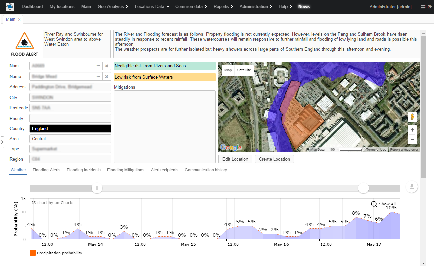Download the chart using the export icon
This screenshot has height=271, width=434.
point(412,187)
